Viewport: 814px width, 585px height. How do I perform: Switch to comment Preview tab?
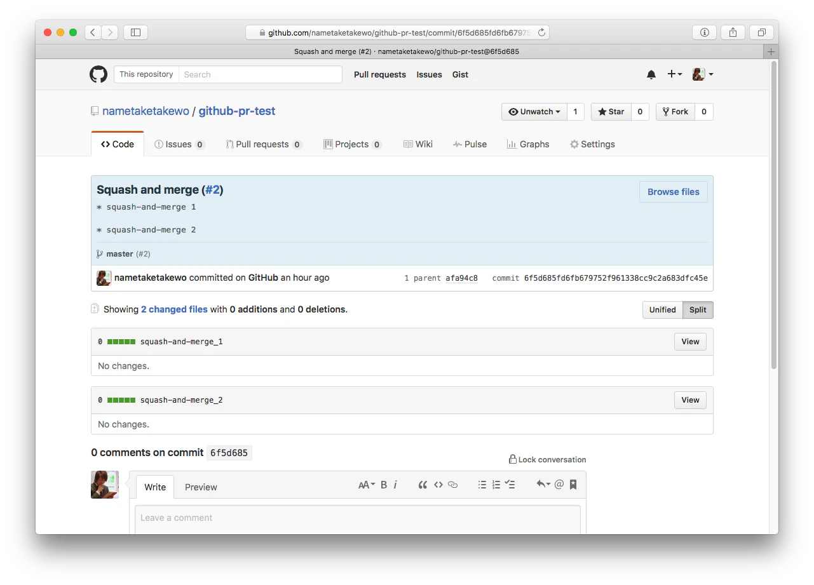tap(201, 487)
